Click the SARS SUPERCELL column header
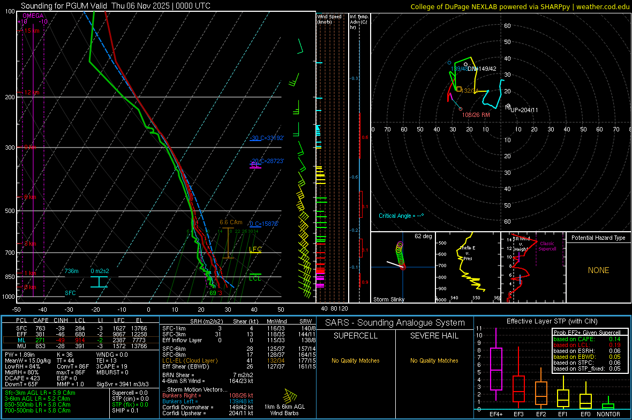Viewport: 632px width, 420px height. click(x=356, y=336)
